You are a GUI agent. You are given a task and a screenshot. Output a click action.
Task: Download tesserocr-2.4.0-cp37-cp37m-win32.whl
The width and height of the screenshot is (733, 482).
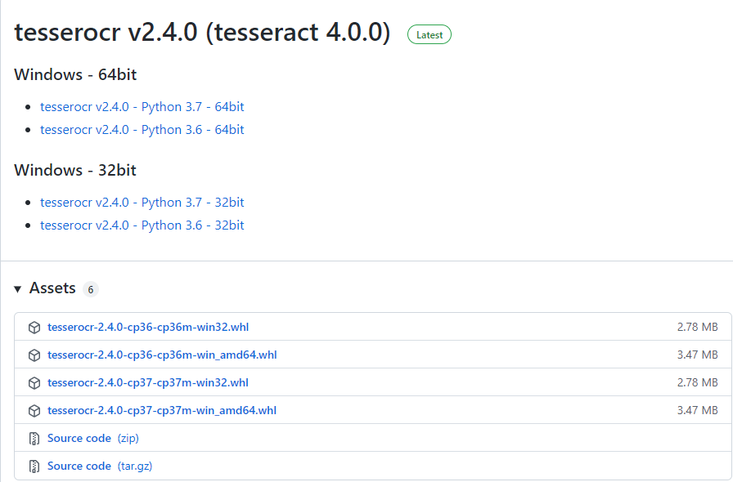pyautogui.click(x=149, y=382)
